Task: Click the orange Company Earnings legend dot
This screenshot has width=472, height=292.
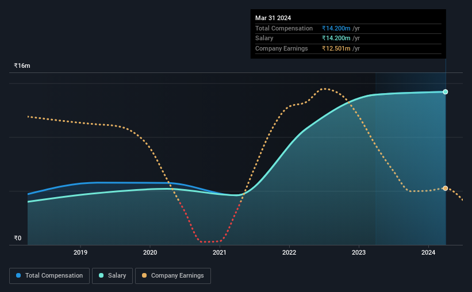Action: [144, 275]
